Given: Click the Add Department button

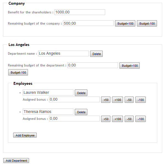Looking at the screenshot, I should (16, 161).
